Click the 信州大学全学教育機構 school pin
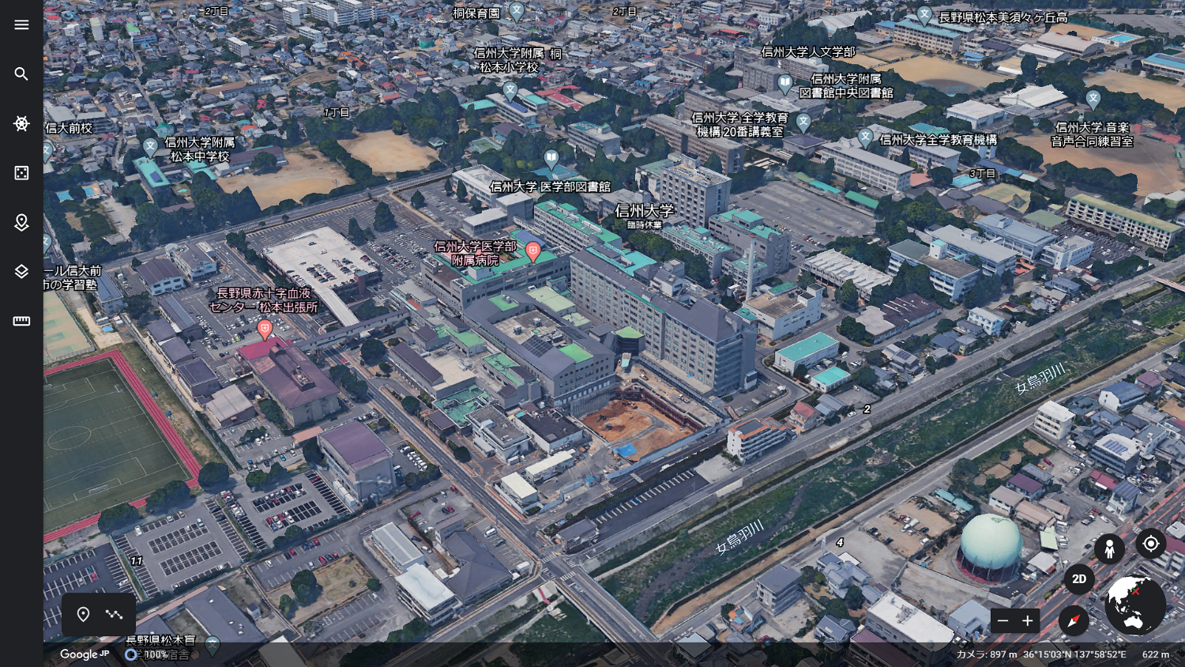 point(866,138)
